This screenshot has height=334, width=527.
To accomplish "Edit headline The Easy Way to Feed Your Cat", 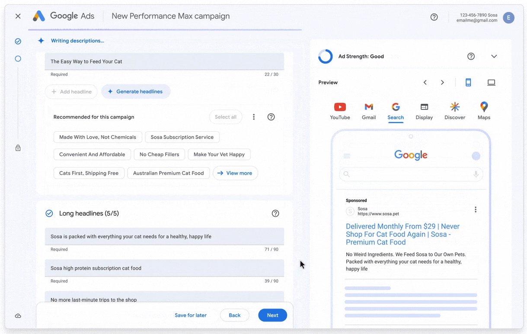I will click(x=164, y=61).
